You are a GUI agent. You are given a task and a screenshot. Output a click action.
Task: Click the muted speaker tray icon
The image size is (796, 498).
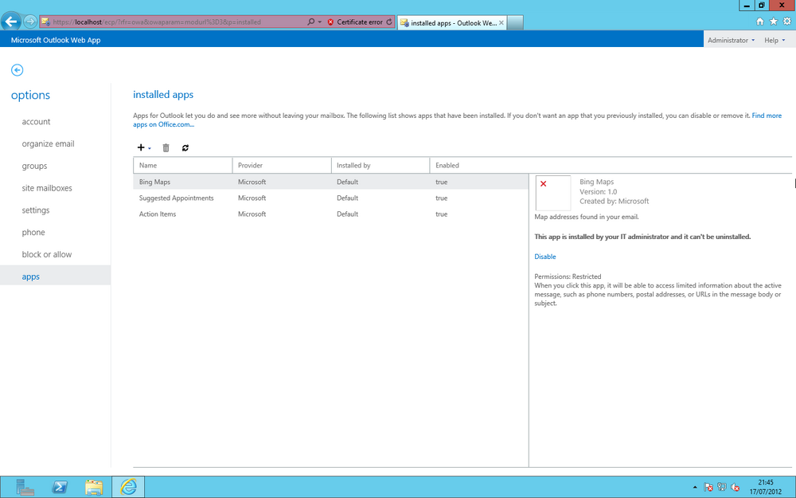coord(735,488)
